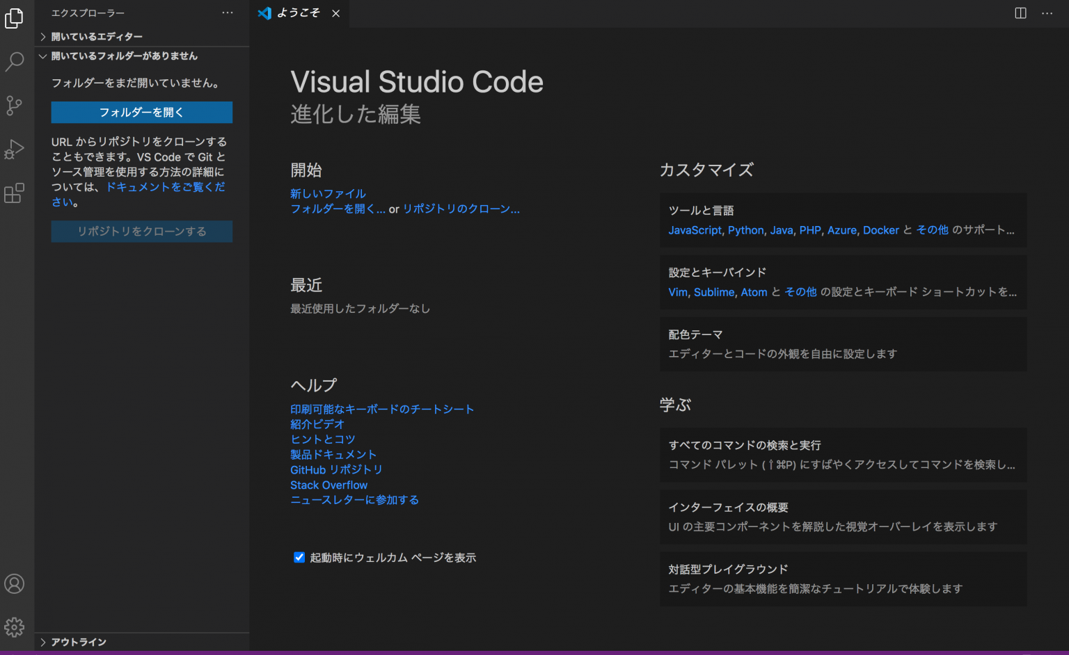Click the フォルダーを開く button
Viewport: 1069px width, 655px height.
point(141,112)
